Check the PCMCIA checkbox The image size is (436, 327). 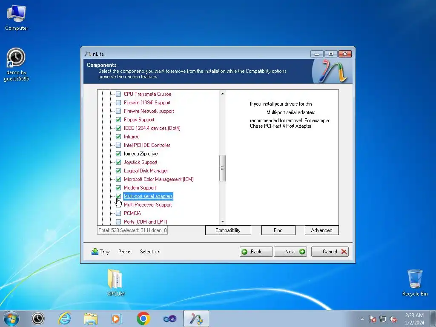(x=118, y=213)
